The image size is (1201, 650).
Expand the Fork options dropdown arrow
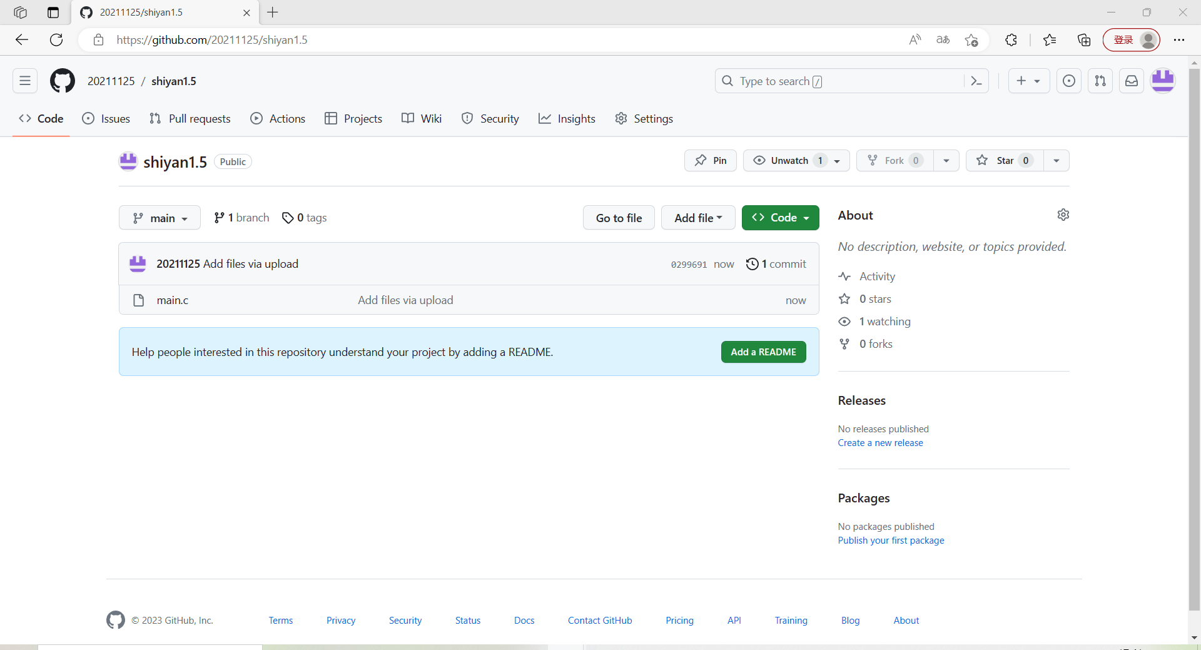(x=946, y=161)
